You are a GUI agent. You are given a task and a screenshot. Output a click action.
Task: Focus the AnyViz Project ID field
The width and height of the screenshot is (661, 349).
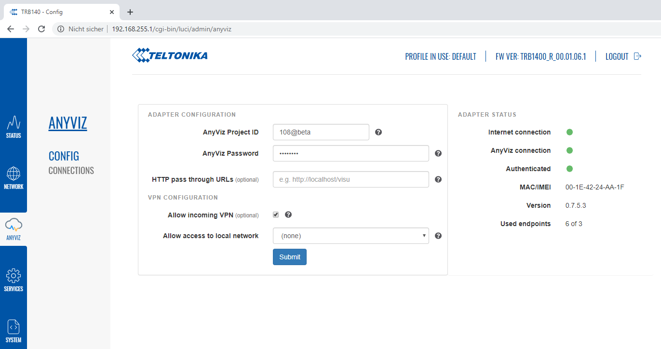coord(321,132)
